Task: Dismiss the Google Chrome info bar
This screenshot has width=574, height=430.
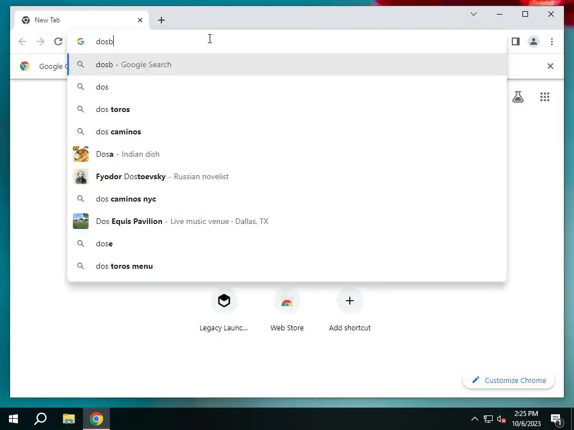Action: pyautogui.click(x=550, y=66)
